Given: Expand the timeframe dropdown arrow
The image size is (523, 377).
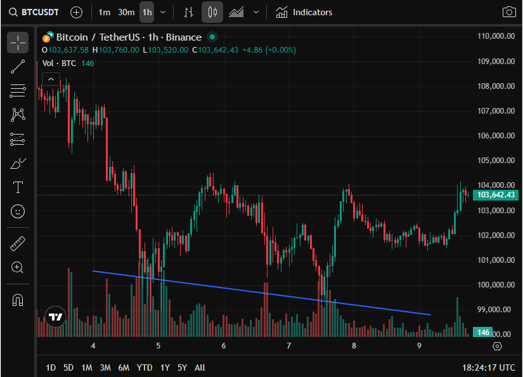Looking at the screenshot, I should click(163, 13).
